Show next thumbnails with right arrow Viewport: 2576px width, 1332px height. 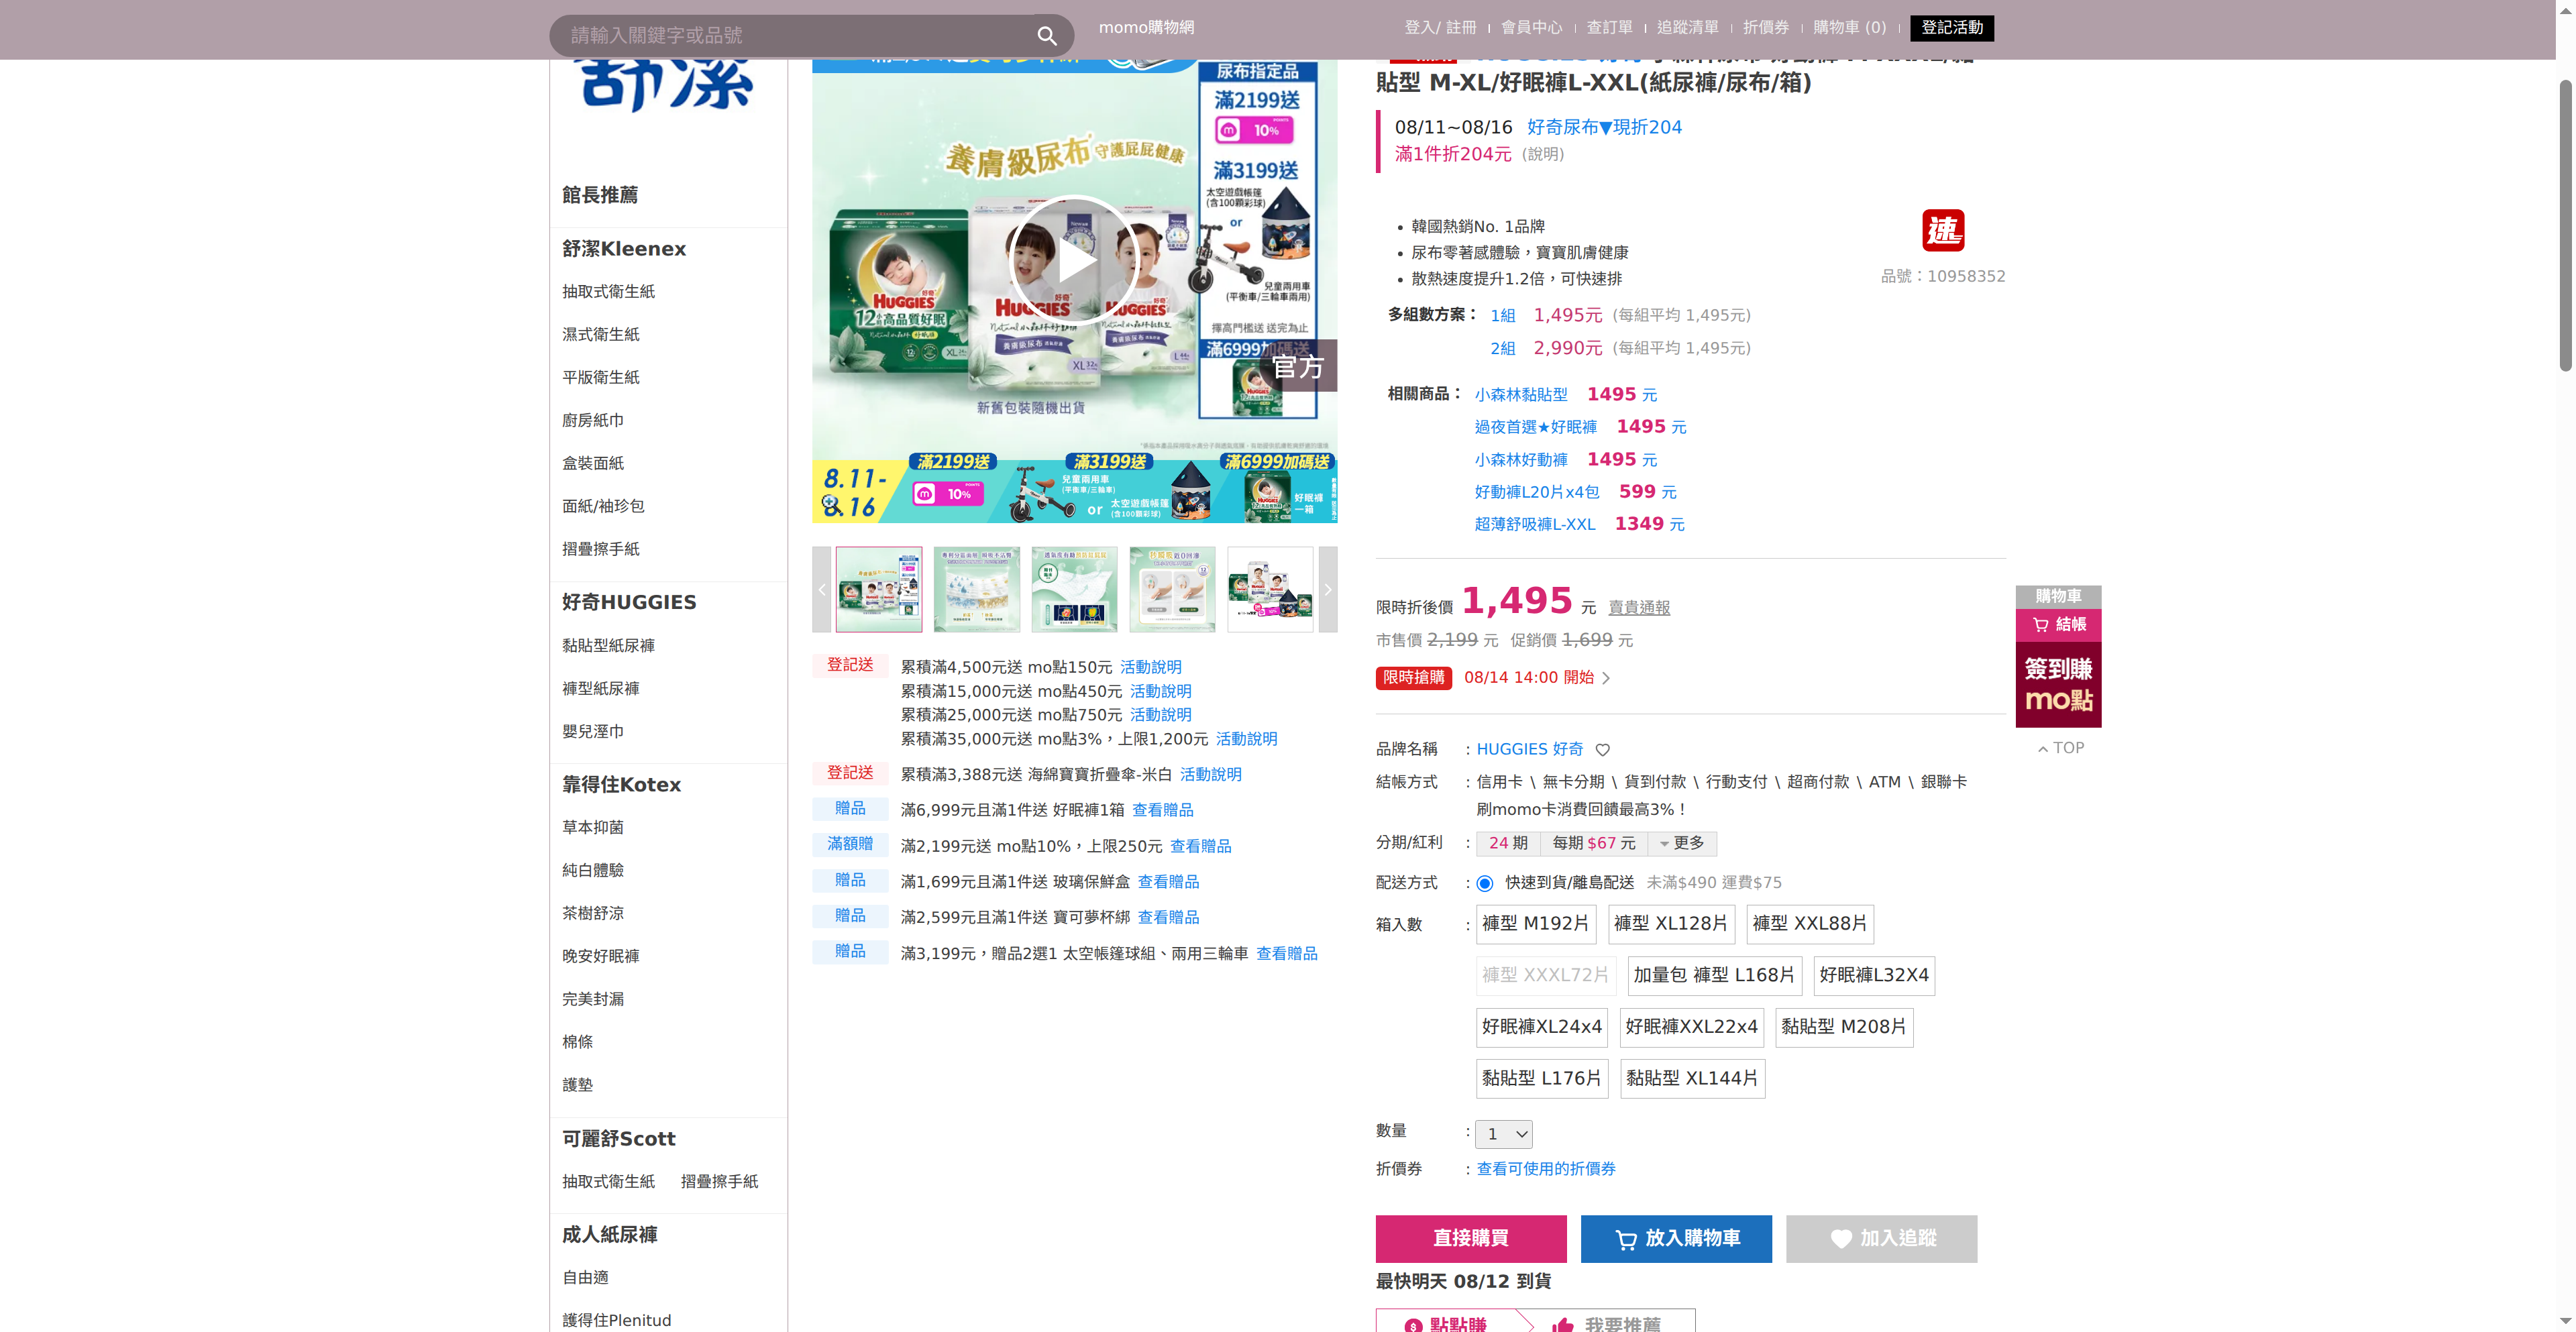point(1328,590)
